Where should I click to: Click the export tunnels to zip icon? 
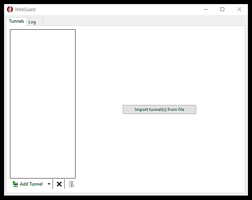(x=71, y=184)
